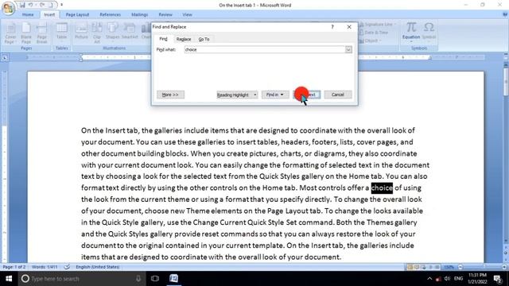Switch to Find tab in dialog
The height and width of the screenshot is (286, 509).
click(x=163, y=39)
